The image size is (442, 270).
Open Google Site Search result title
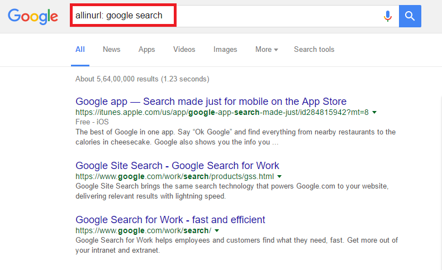click(x=177, y=166)
